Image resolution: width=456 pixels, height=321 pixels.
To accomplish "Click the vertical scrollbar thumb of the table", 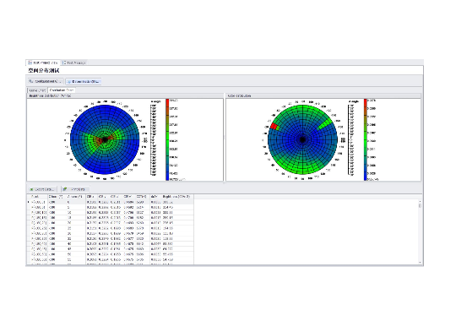I will pyautogui.click(x=420, y=206).
